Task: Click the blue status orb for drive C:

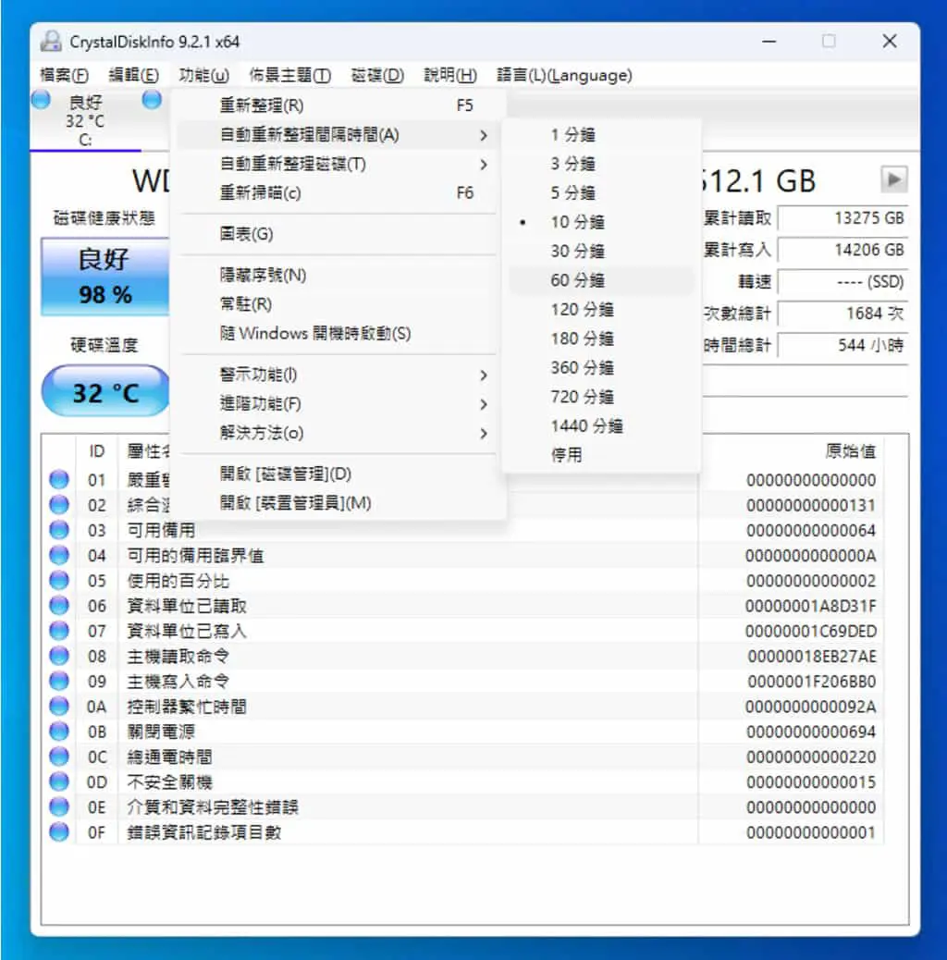Action: pos(41,100)
